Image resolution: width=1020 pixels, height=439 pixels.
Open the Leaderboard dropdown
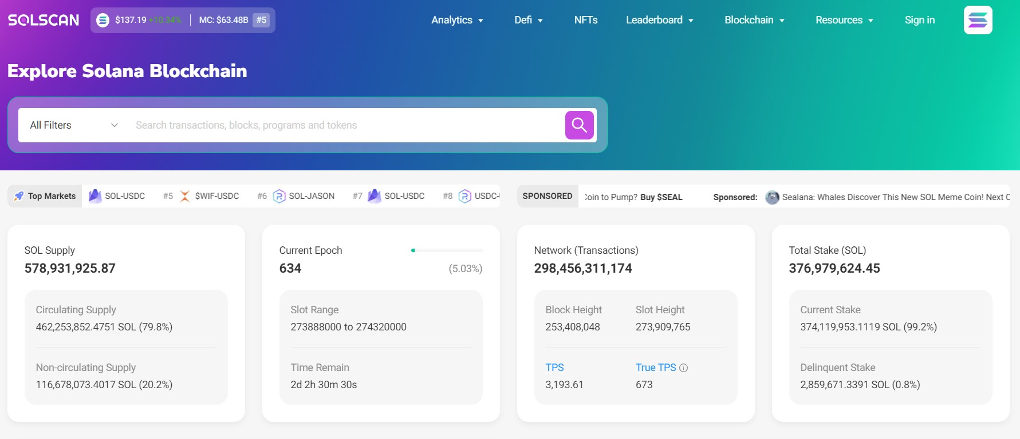click(659, 20)
